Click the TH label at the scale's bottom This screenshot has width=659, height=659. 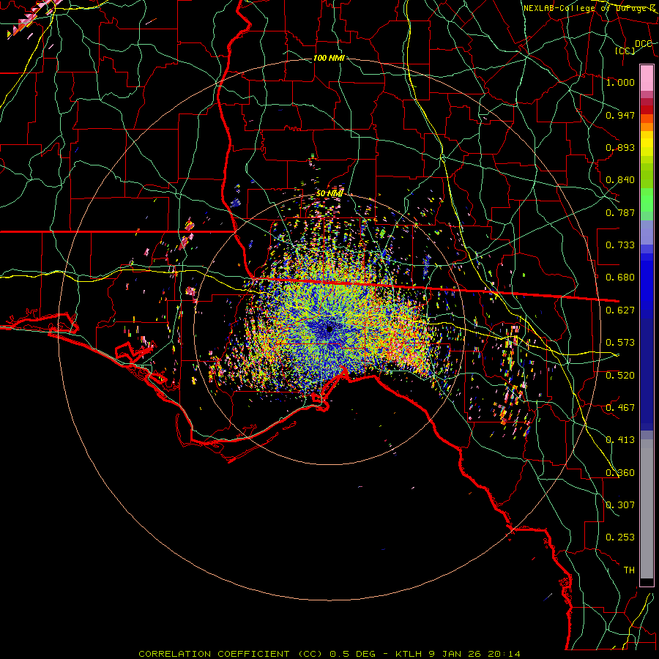click(629, 570)
